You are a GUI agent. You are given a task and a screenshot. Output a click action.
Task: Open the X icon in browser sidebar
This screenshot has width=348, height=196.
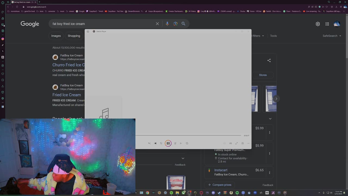pos(3,51)
